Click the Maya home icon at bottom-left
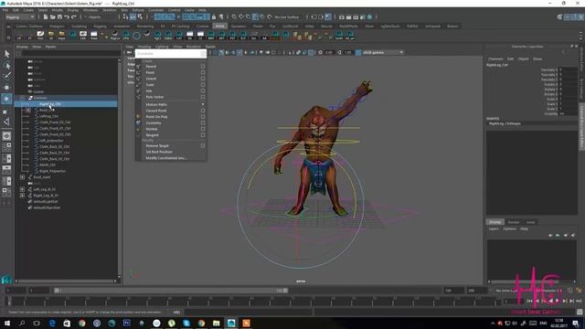585x329 pixels. click(6, 280)
